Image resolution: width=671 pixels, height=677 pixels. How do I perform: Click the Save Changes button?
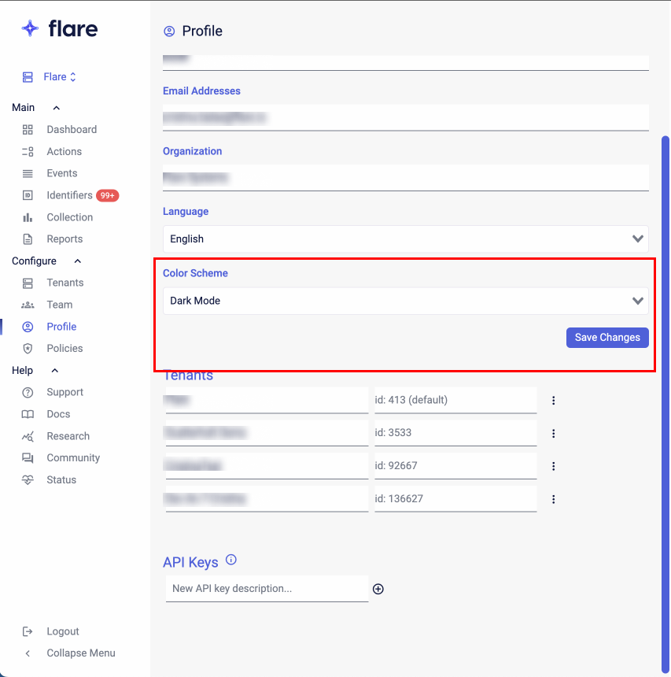point(606,338)
